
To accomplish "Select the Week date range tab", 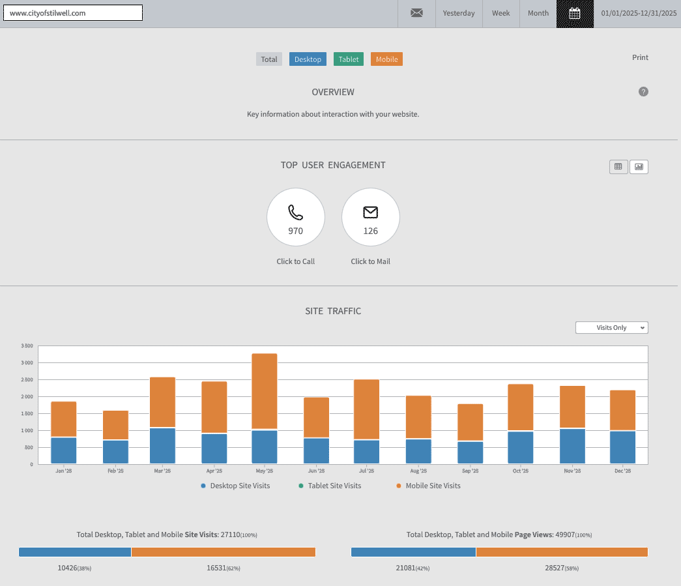I will [500, 13].
